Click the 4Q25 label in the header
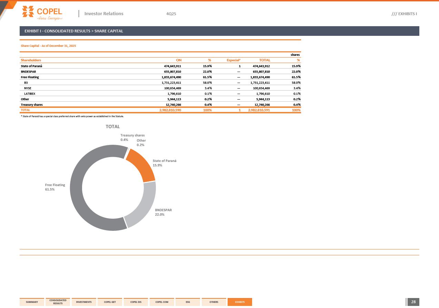The image size is (439, 308). (171, 14)
